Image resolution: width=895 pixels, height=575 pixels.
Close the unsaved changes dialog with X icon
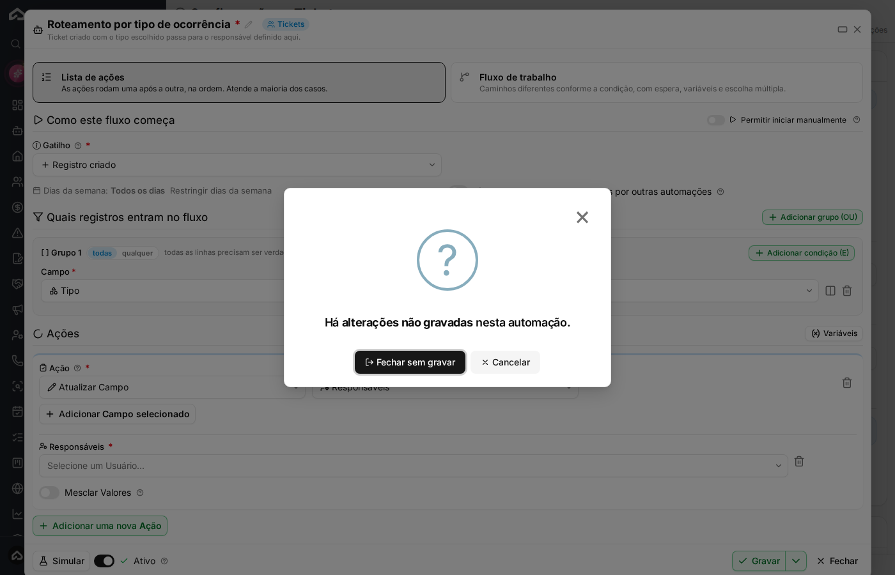(x=582, y=217)
